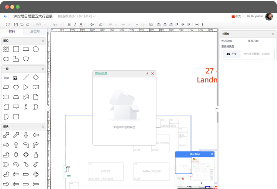Select the image placeholder shape
This screenshot has height=189, width=277.
click(15, 78)
